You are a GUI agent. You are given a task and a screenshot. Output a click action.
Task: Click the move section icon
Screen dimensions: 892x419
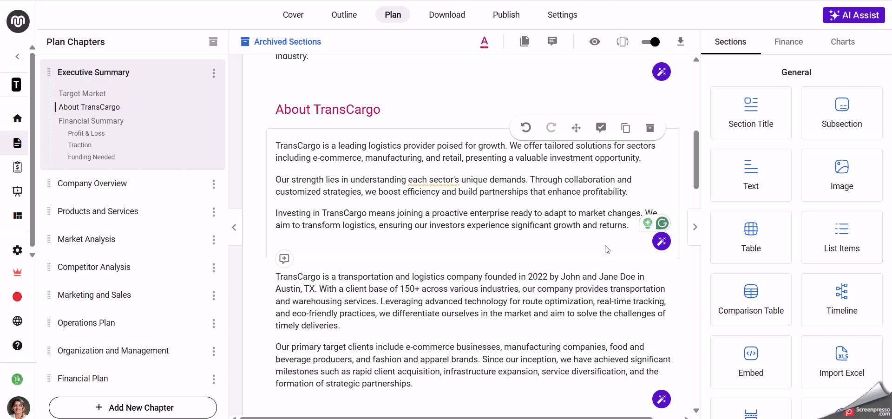[576, 128]
